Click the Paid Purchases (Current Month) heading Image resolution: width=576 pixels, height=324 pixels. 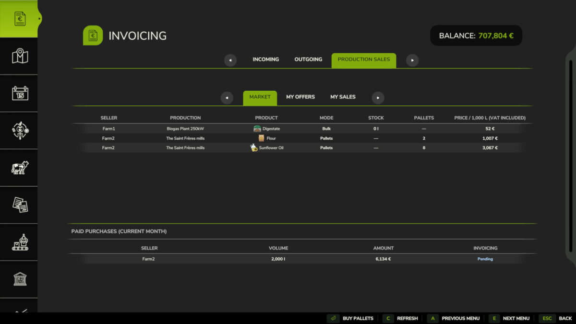coord(119,231)
